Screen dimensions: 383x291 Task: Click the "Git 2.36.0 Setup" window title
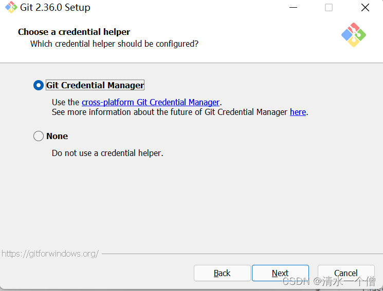point(55,8)
